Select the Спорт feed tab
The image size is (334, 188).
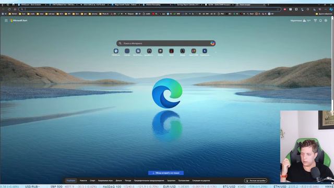click(92, 181)
